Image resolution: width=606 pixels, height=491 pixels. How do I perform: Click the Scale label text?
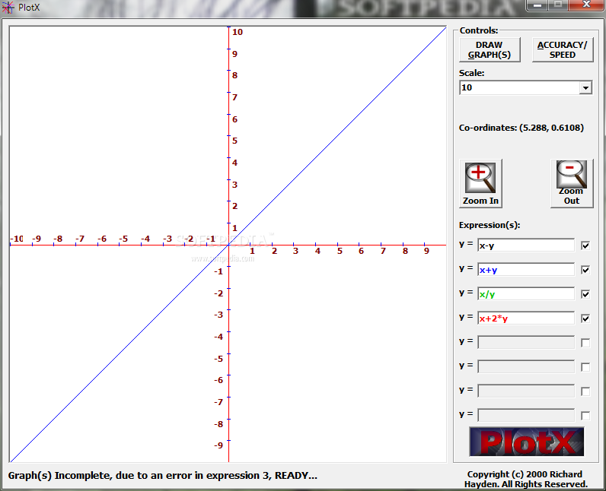[x=471, y=73]
